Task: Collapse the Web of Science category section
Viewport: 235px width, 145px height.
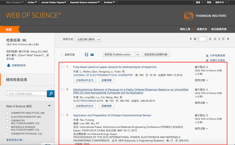Action: [x=49, y=106]
